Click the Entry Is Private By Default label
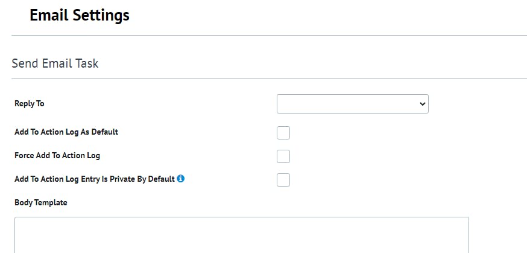This screenshot has height=253, width=527. (x=95, y=179)
